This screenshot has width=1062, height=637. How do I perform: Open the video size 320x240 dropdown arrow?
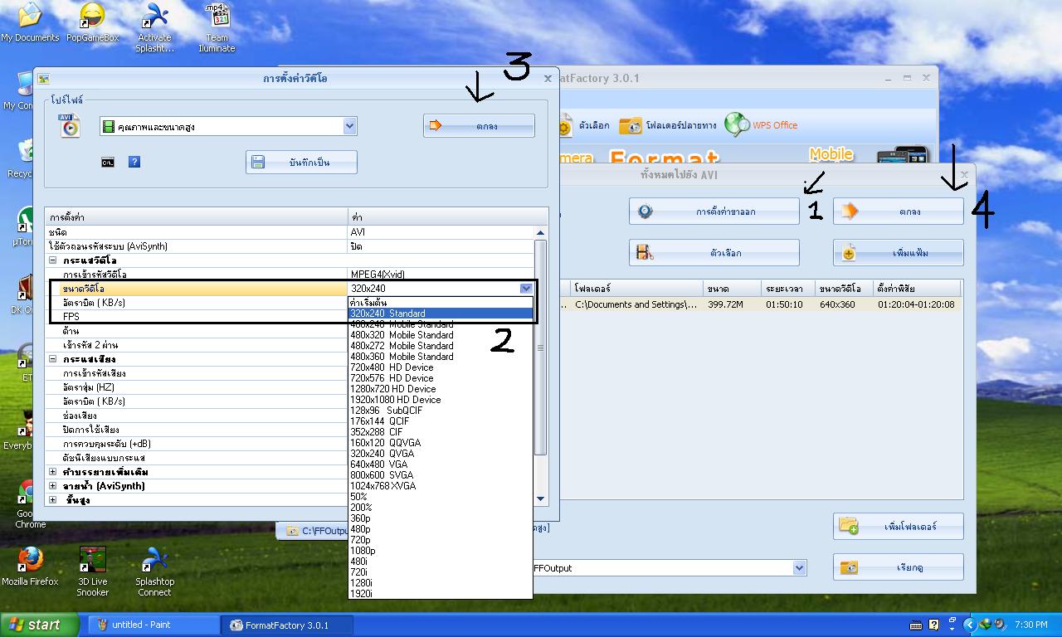click(526, 289)
